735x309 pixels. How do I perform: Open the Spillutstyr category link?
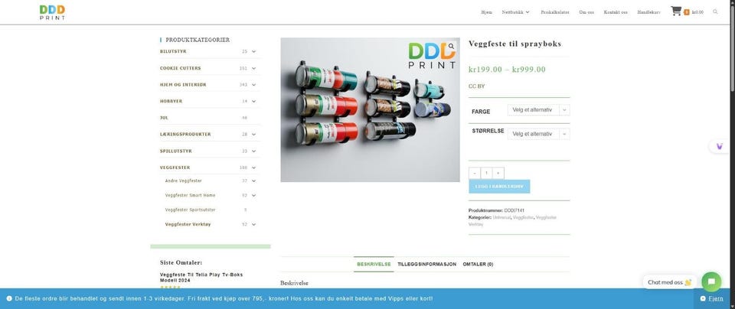[176, 151]
